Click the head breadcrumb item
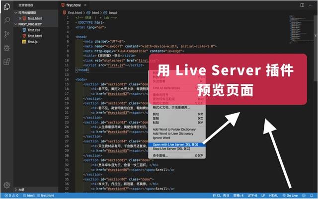The image size is (318, 199). tap(113, 13)
